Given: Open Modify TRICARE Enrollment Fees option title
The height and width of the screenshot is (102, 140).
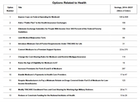Looking at the screenshot, I should coord(55,89).
